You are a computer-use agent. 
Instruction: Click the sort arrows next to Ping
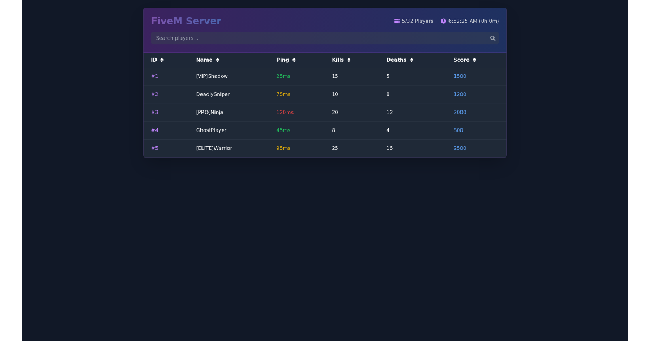pos(294,60)
